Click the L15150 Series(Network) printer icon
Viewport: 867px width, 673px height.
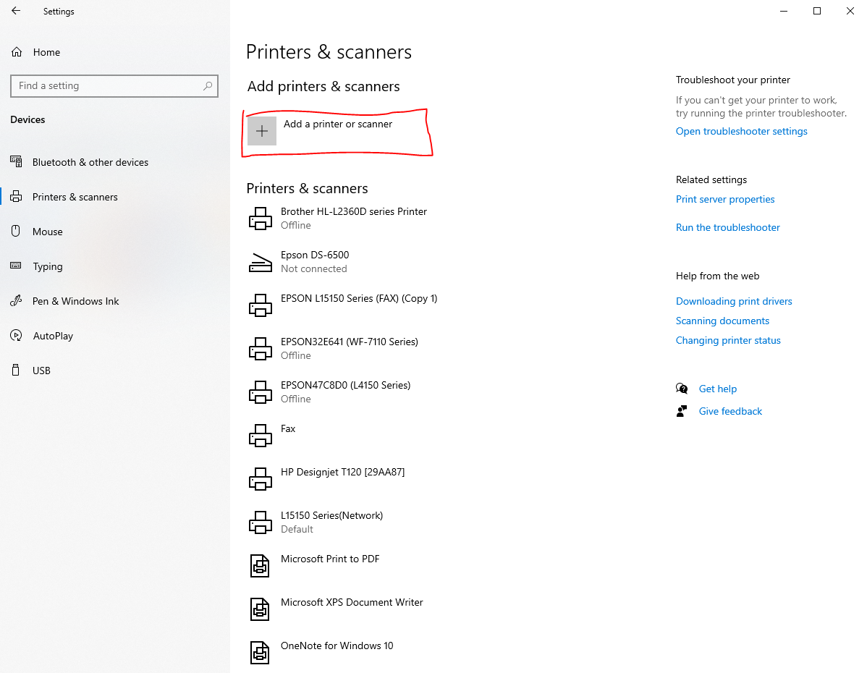click(x=260, y=522)
